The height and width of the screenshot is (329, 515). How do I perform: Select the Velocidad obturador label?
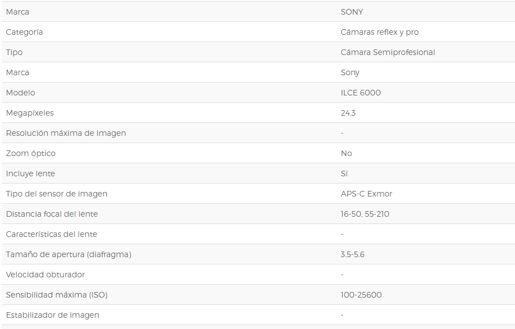click(45, 275)
